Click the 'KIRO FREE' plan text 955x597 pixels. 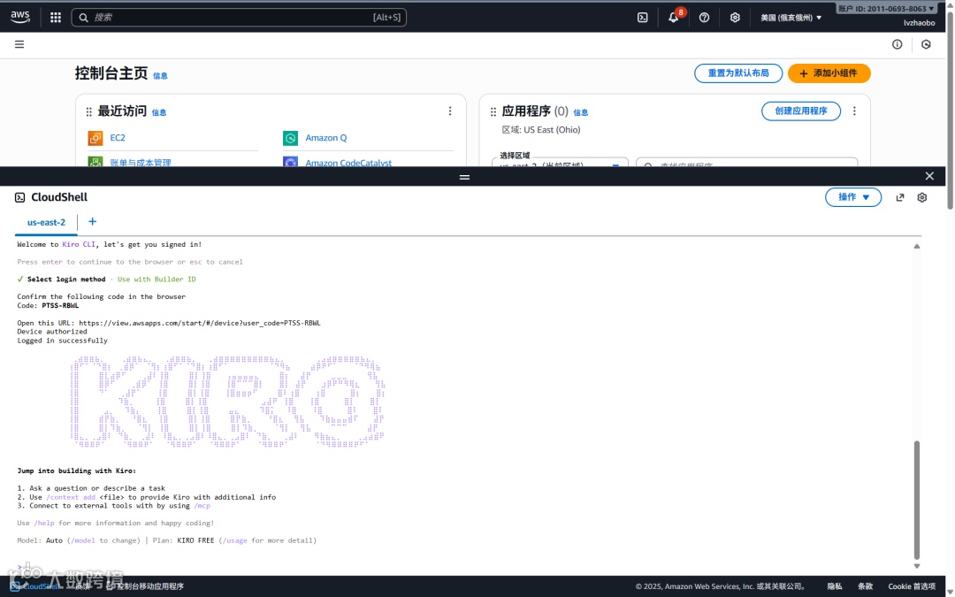click(195, 540)
